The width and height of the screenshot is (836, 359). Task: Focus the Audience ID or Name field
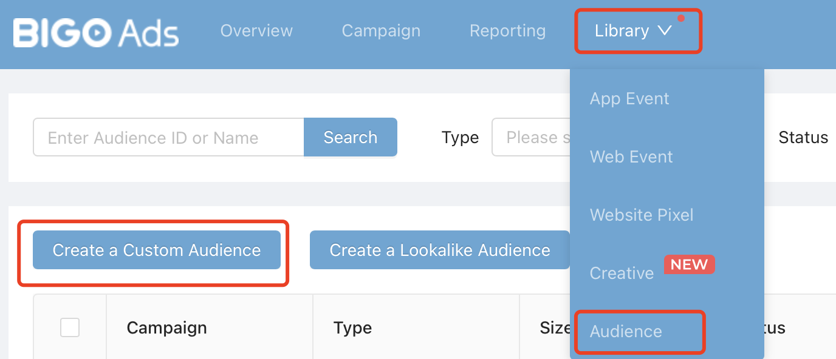[x=168, y=138]
